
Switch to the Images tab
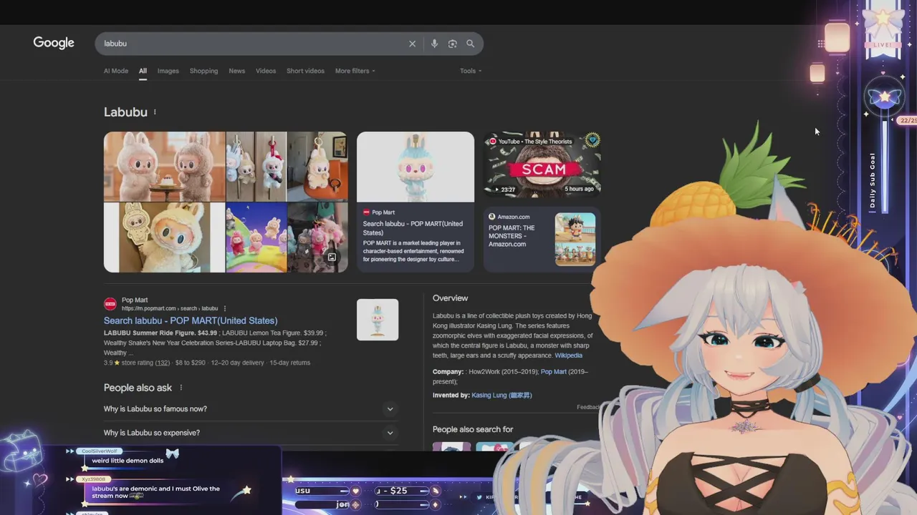click(168, 71)
